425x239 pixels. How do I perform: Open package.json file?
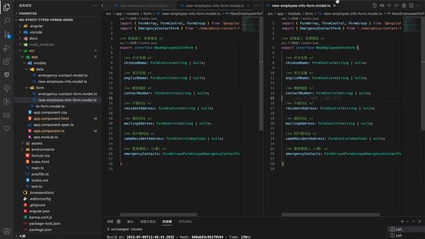pyautogui.click(x=40, y=230)
